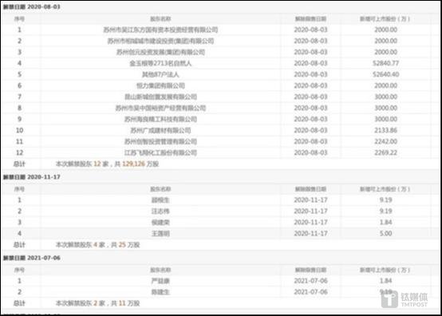Click the date 2020-08-03 in row 12

pyautogui.click(x=310, y=152)
